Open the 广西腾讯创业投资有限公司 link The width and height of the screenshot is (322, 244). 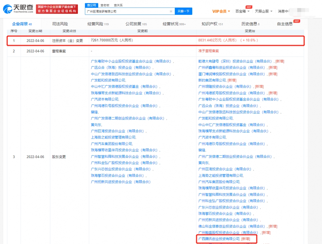[219, 239]
